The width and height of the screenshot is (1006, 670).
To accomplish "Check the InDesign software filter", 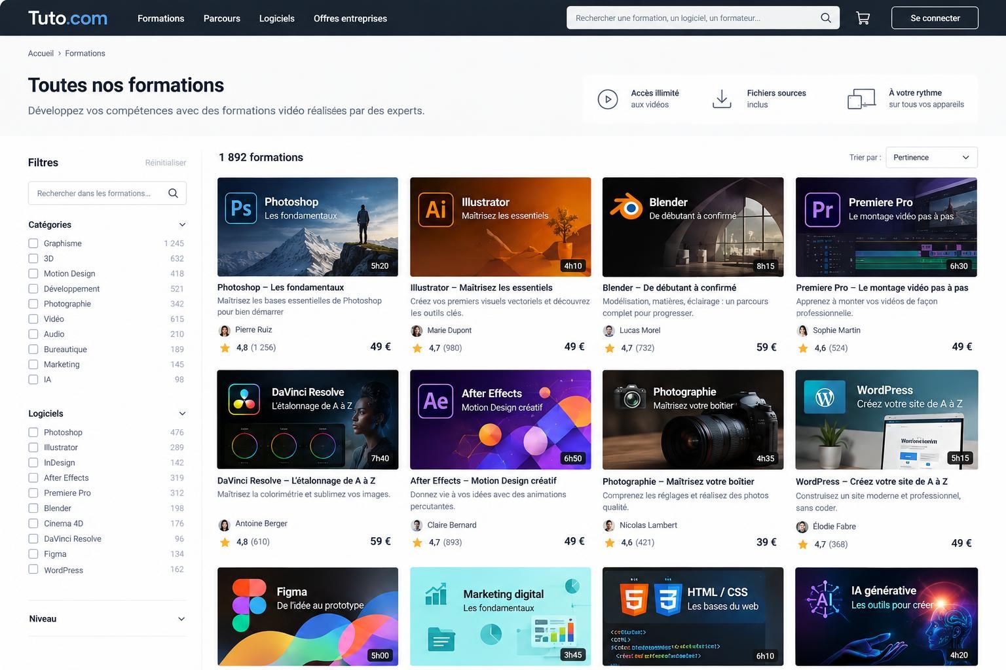I will (33, 463).
